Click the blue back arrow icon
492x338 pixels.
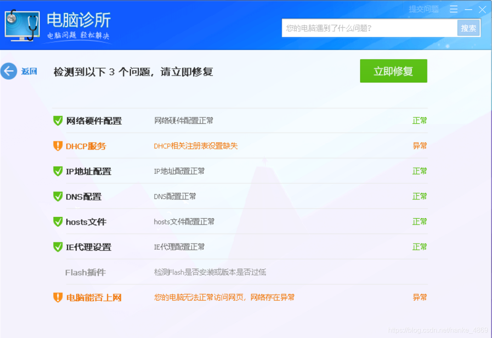click(9, 71)
